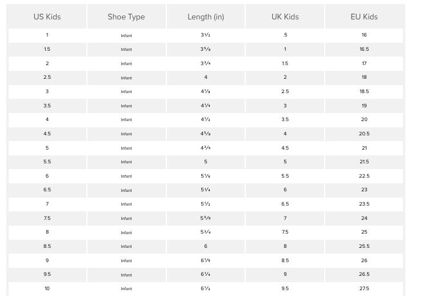This screenshot has width=423, height=305.
Task: Click the Infant cell in US size 1 row
Action: coord(126,35)
